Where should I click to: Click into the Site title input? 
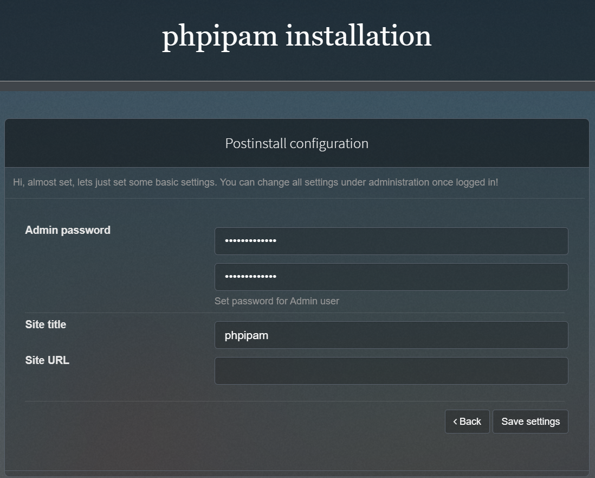[x=391, y=335]
